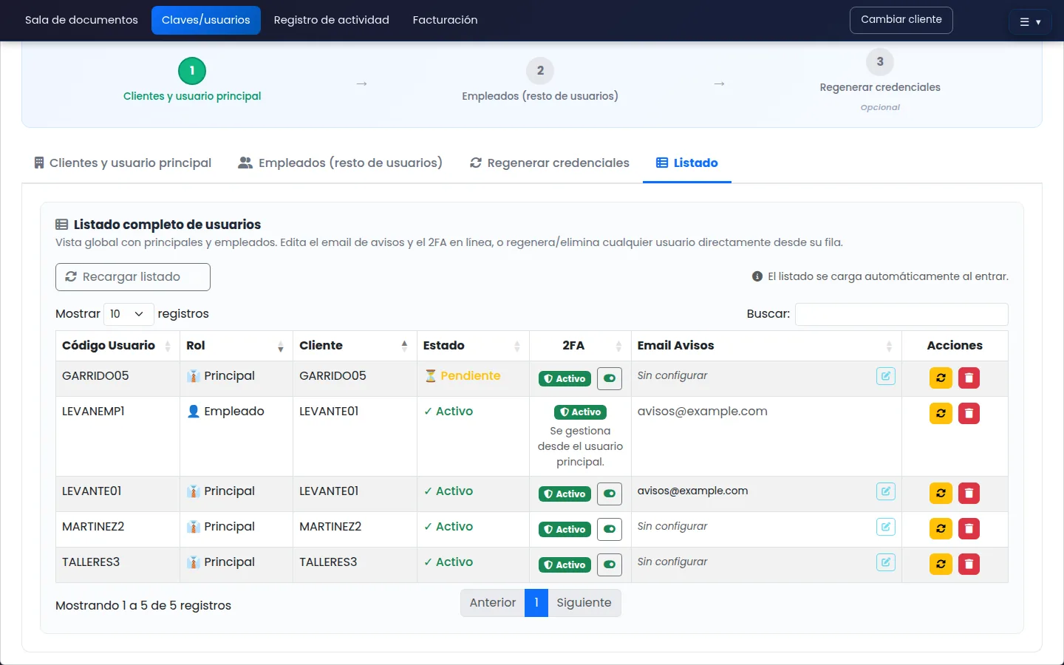The image size is (1064, 665).
Task: Sort table by Email Avisos column
Action: pyautogui.click(x=766, y=346)
